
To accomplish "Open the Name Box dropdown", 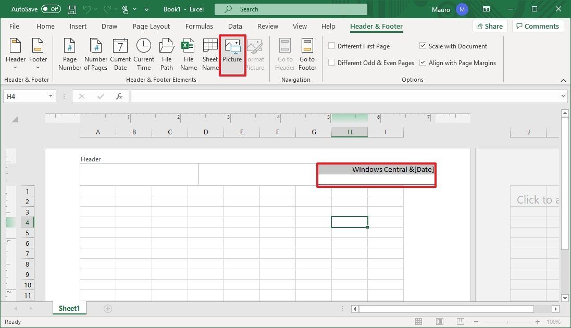I will point(51,96).
